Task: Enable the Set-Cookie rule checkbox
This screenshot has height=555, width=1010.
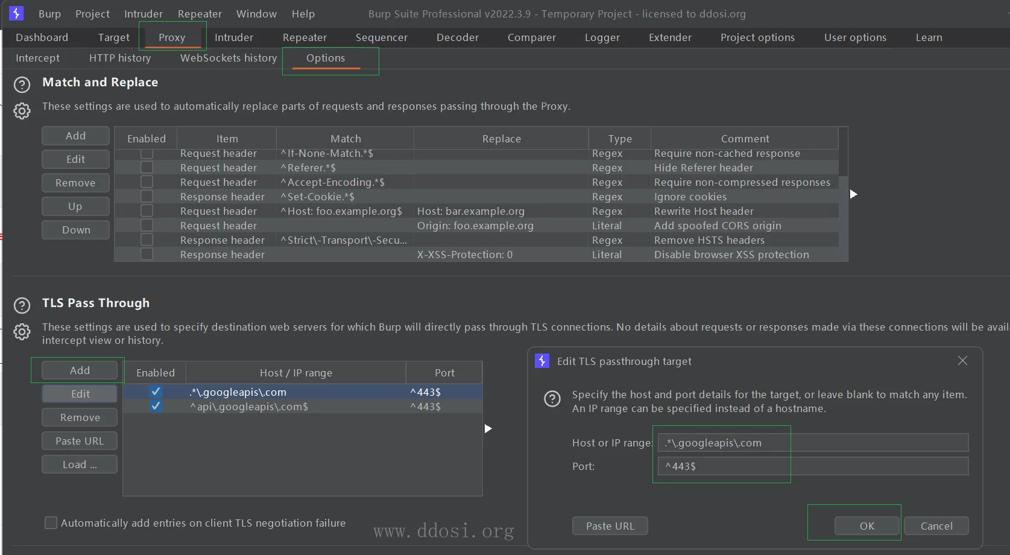Action: (x=147, y=196)
